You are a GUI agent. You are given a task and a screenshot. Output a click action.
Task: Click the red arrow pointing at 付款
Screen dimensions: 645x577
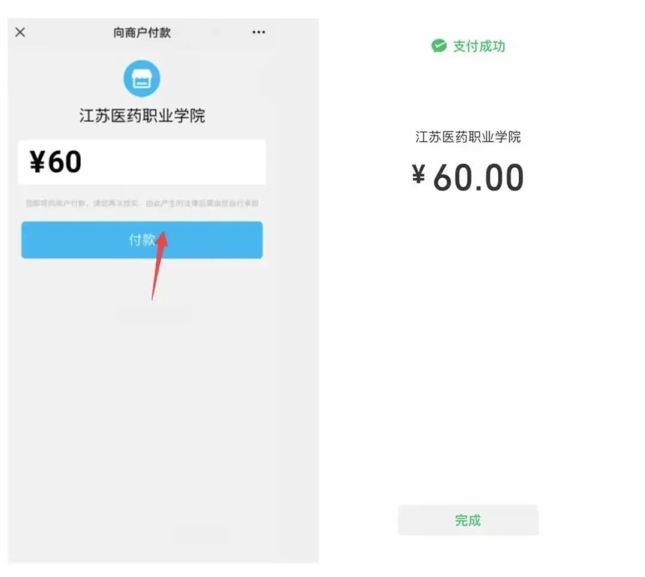(x=159, y=265)
